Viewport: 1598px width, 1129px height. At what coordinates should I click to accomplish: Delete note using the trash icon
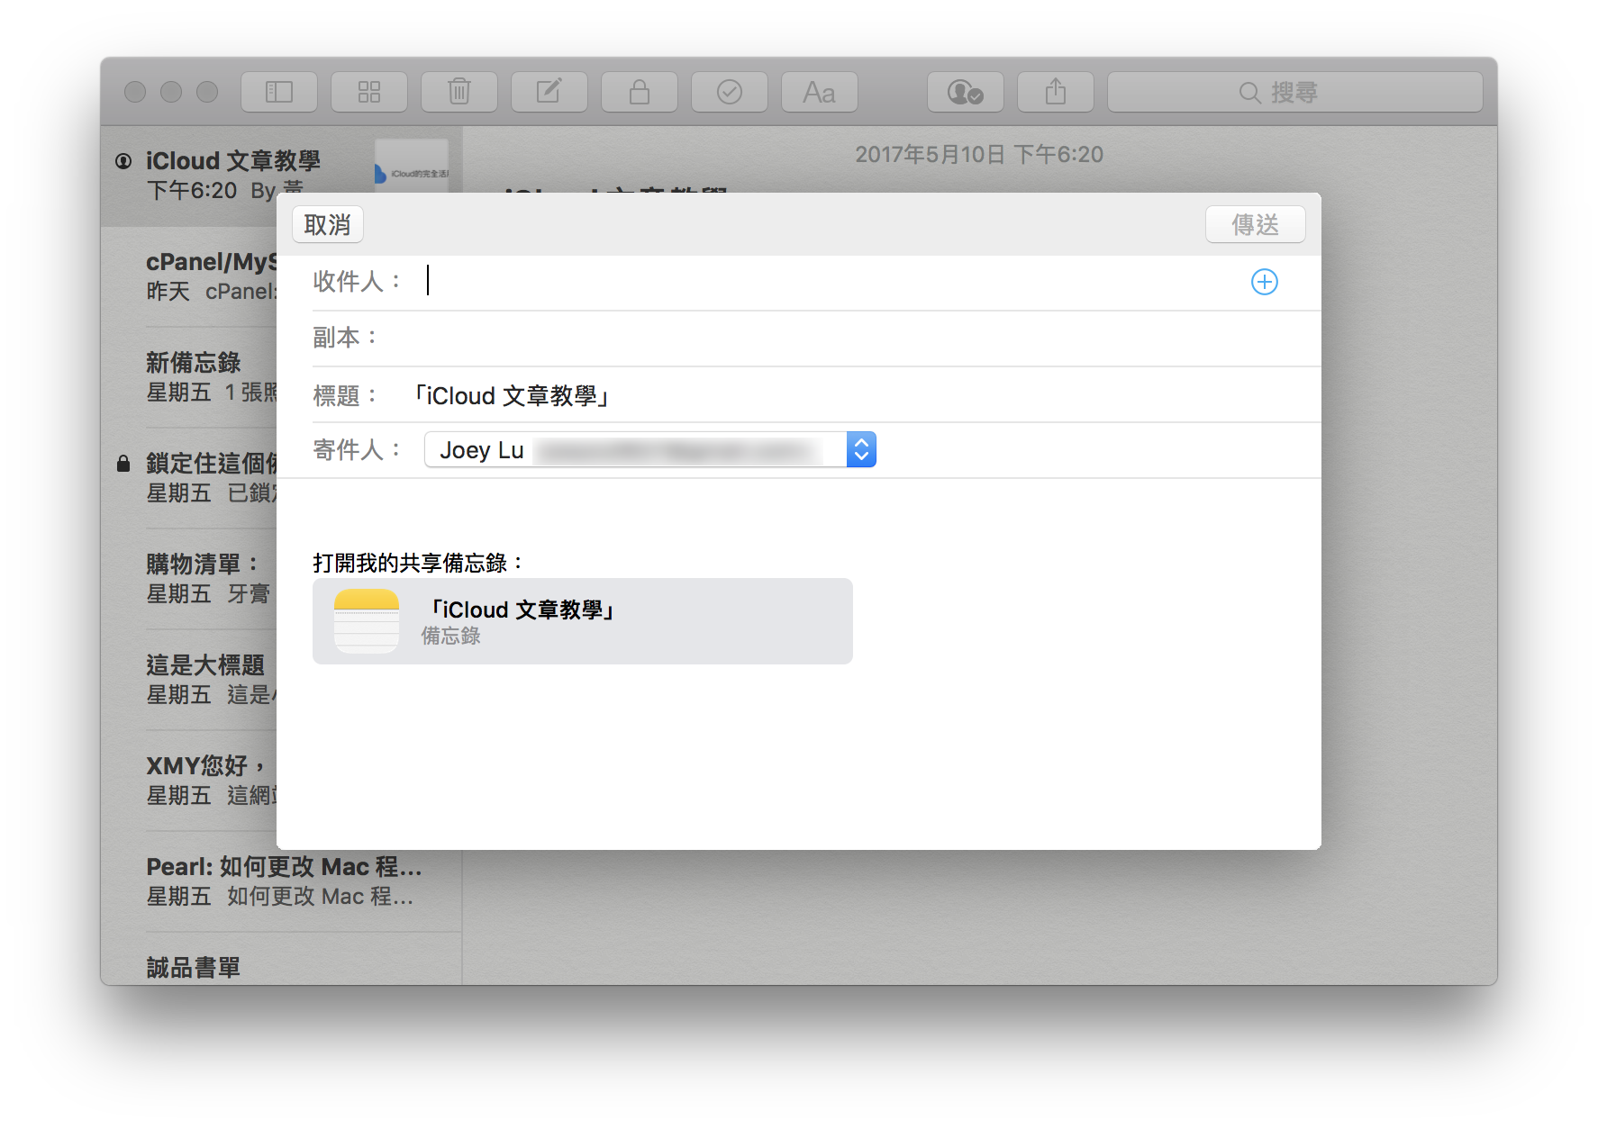(459, 92)
